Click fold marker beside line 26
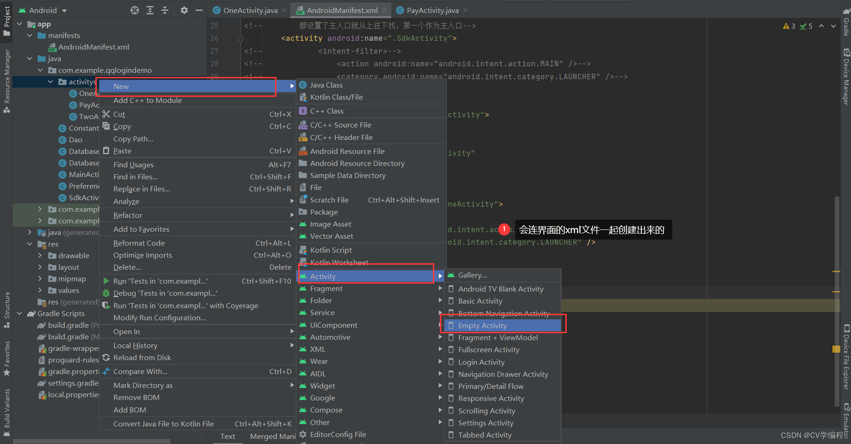 pos(241,38)
